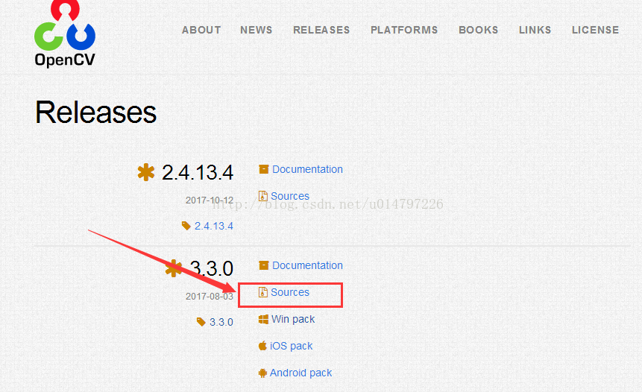Image resolution: width=642 pixels, height=392 pixels.
Task: Click the tag icon next to 3.3.0
Action: pyautogui.click(x=201, y=322)
